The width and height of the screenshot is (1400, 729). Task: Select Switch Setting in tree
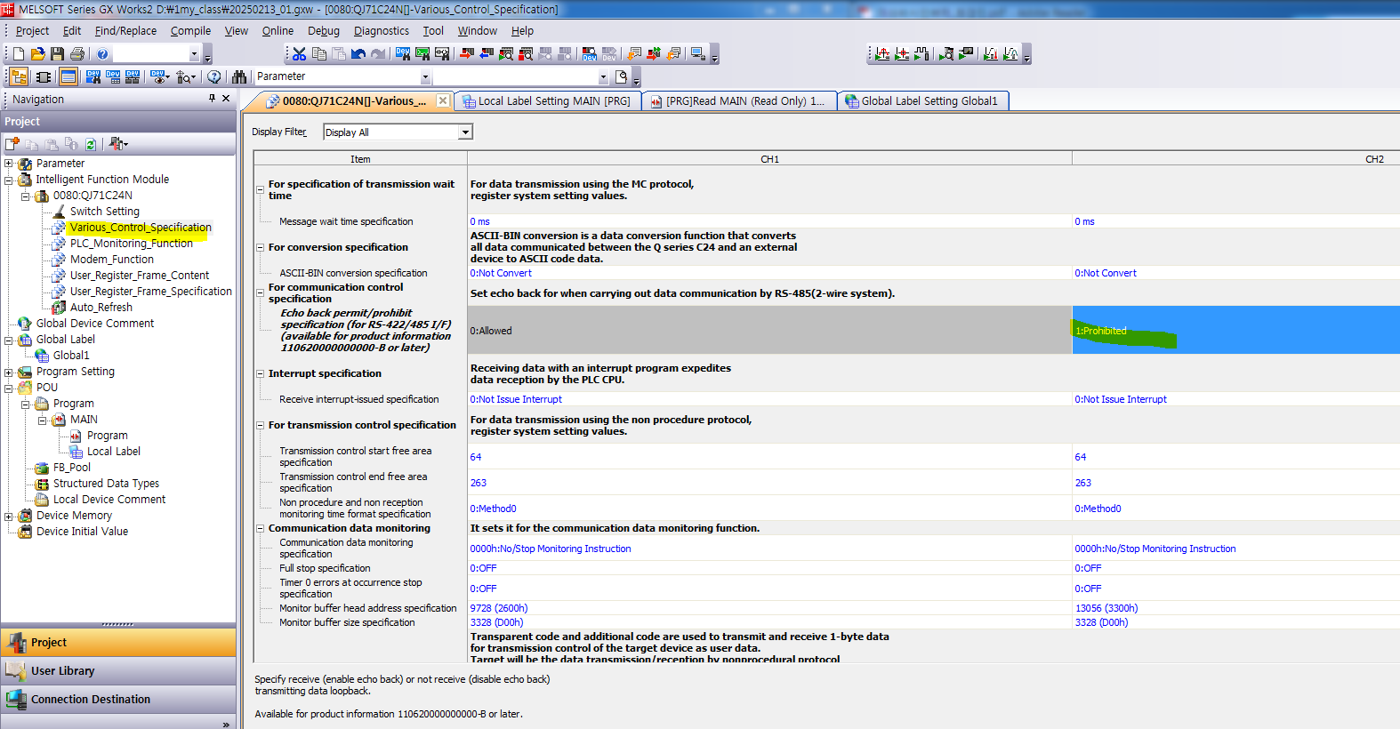click(104, 212)
